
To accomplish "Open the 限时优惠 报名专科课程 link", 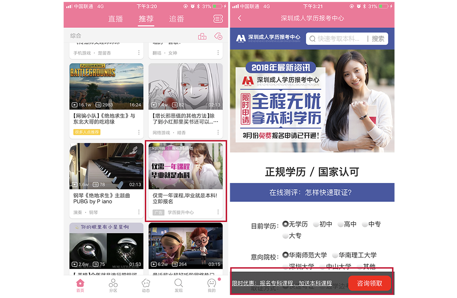I will click(x=282, y=283).
